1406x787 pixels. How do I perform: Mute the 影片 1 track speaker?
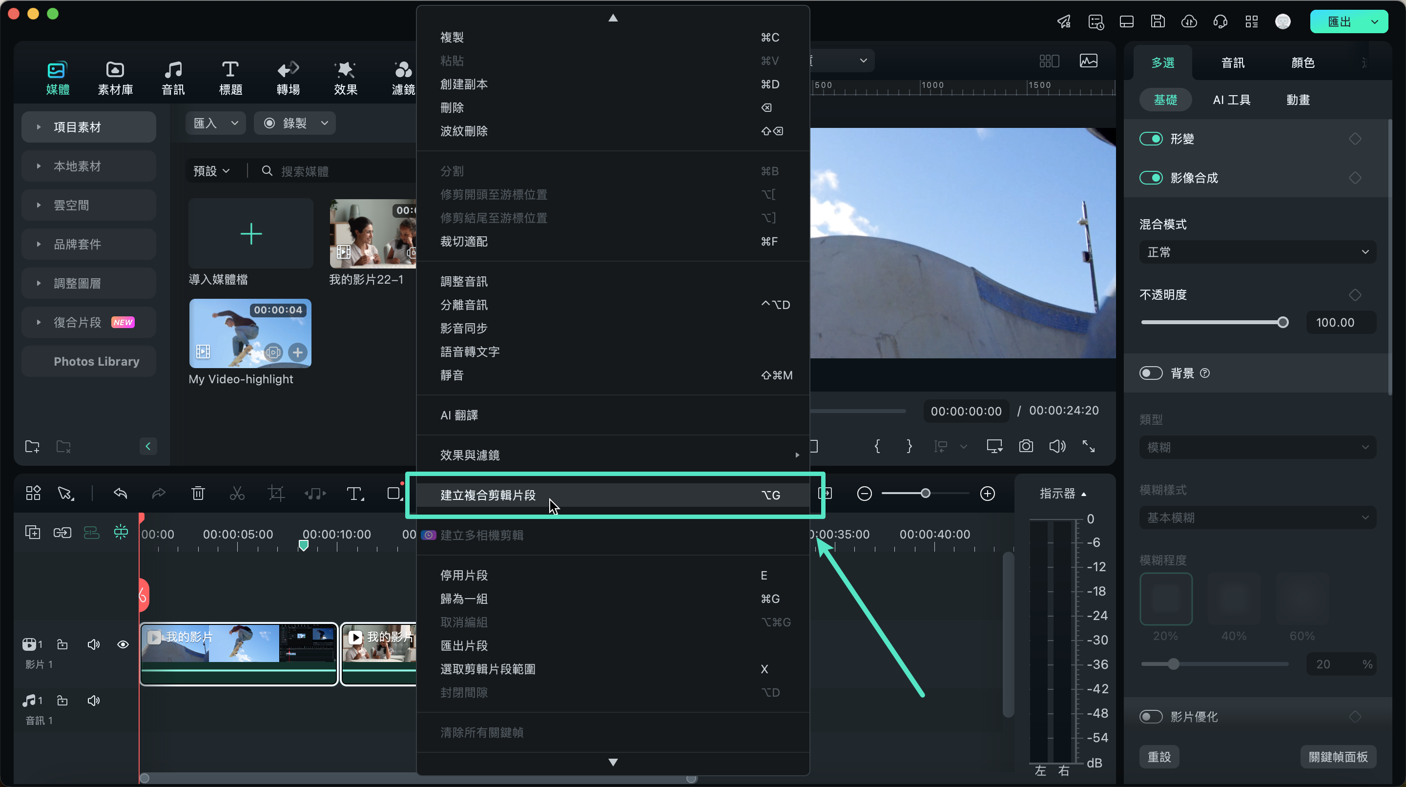[x=93, y=644]
